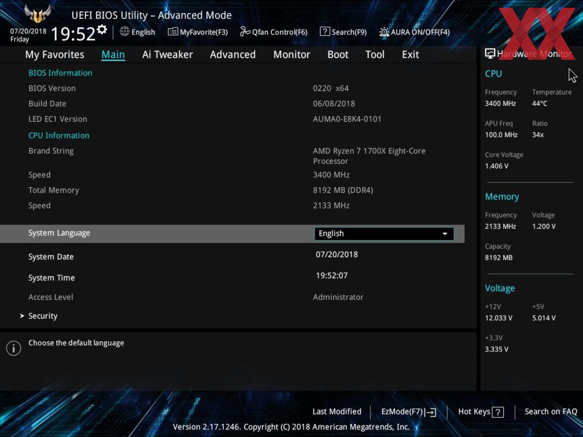The image size is (583, 437).
Task: Click the System Date label
Action: 51,257
